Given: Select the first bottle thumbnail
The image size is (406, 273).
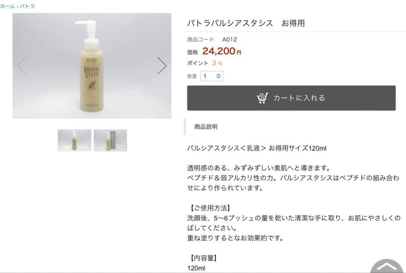Looking at the screenshot, I should 74,140.
